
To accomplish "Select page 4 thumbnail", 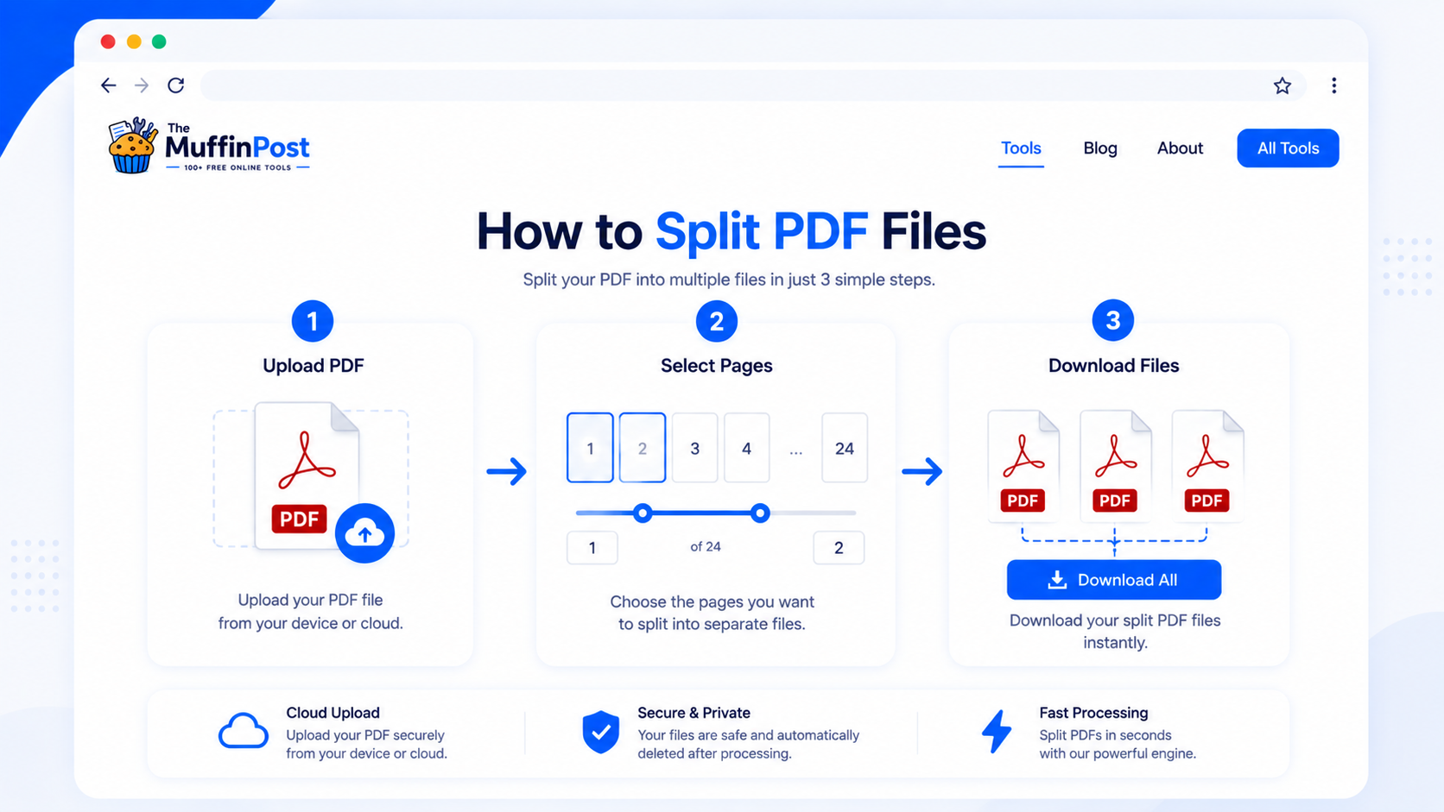I will tap(746, 448).
